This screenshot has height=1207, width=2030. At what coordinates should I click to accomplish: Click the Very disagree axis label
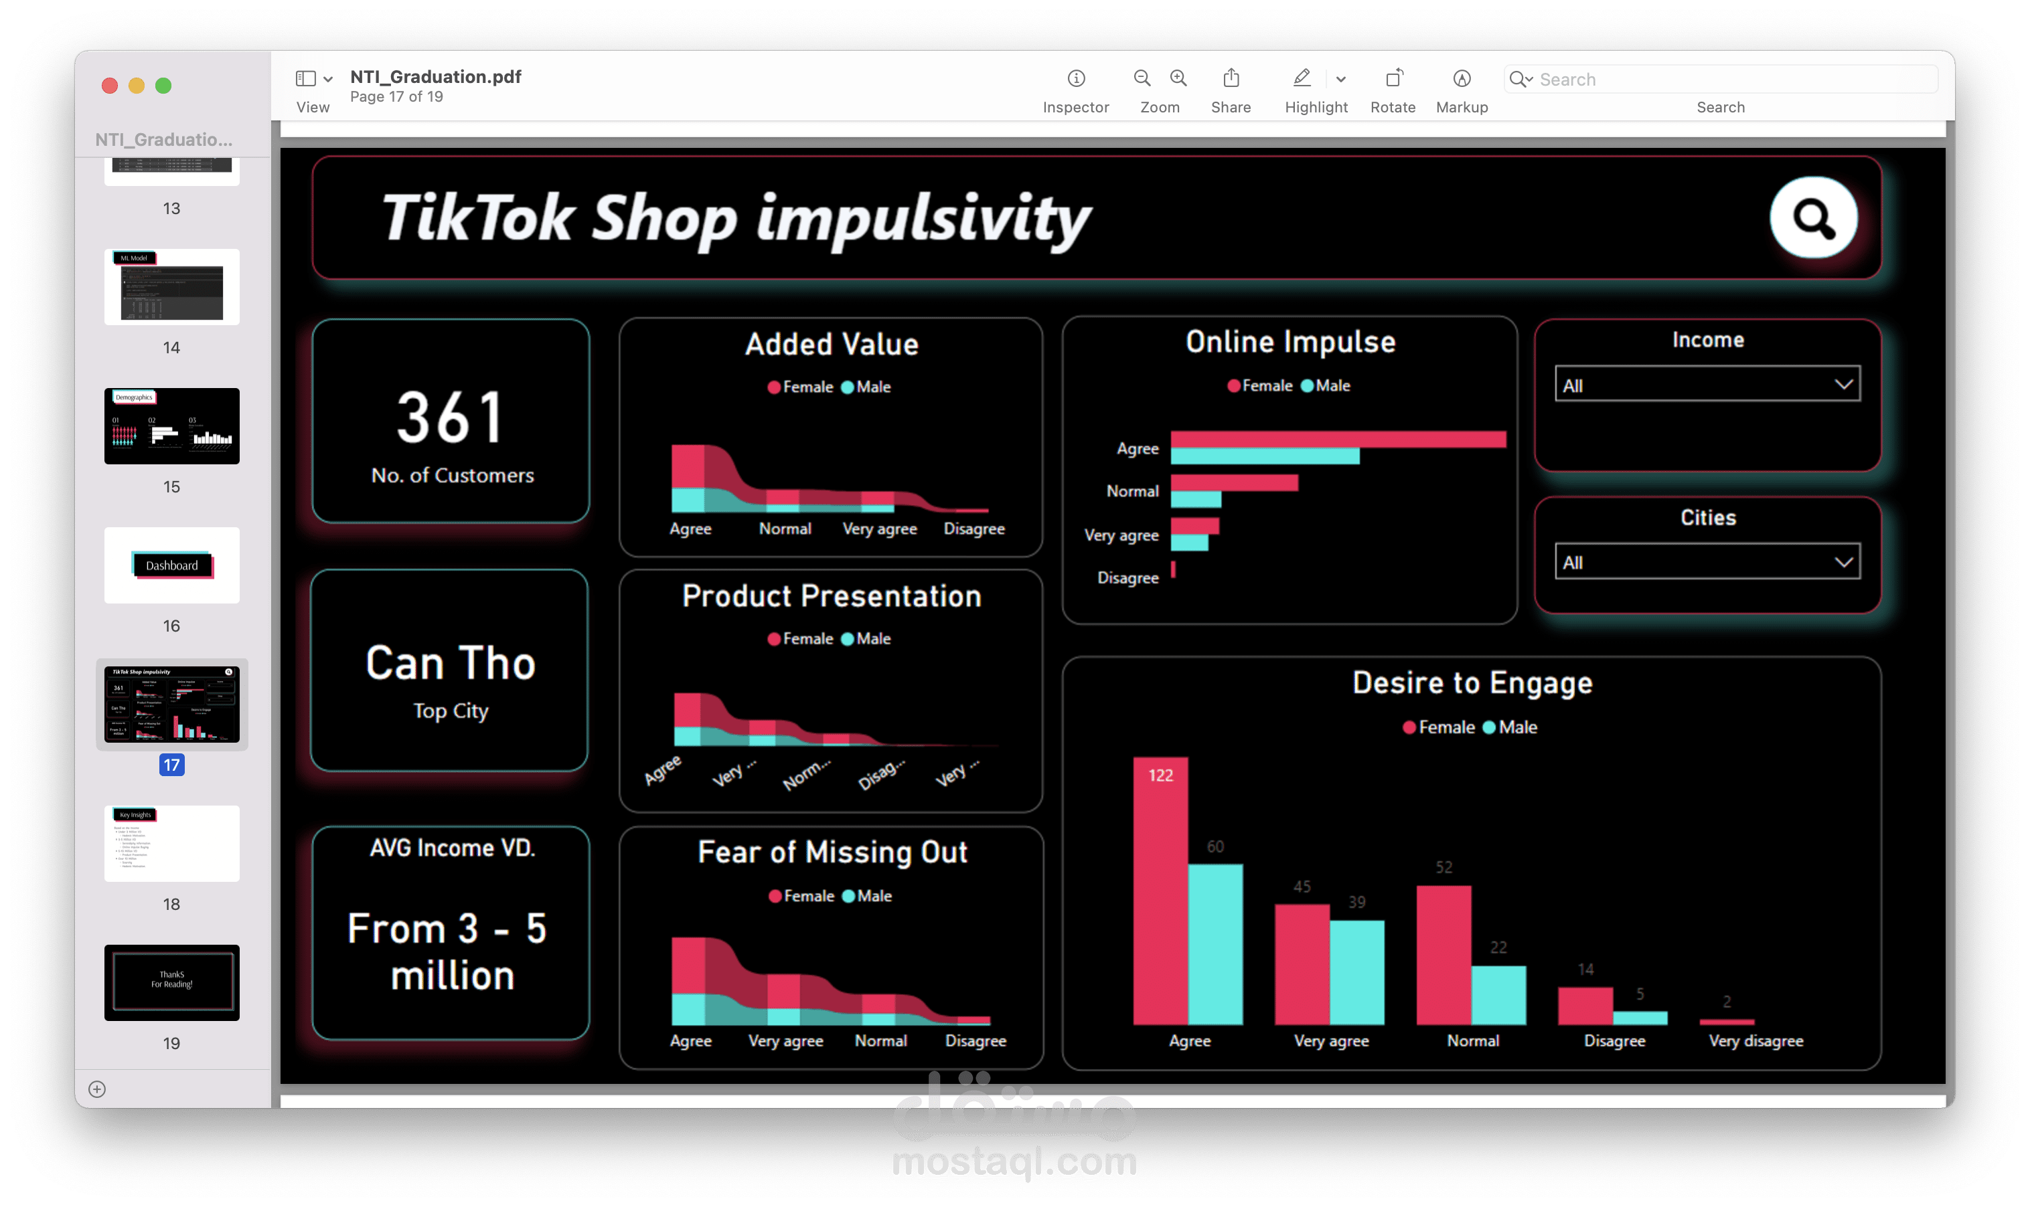coord(1755,1040)
